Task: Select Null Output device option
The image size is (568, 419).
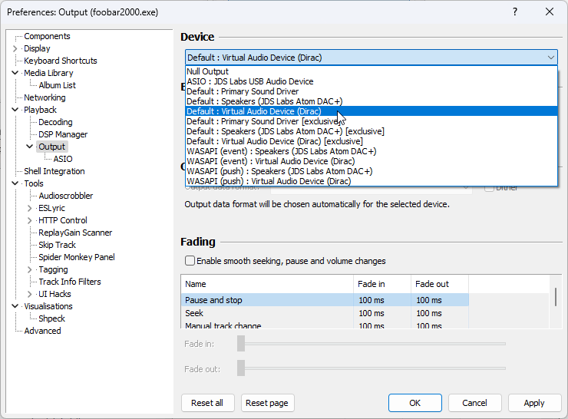Action: [372, 71]
